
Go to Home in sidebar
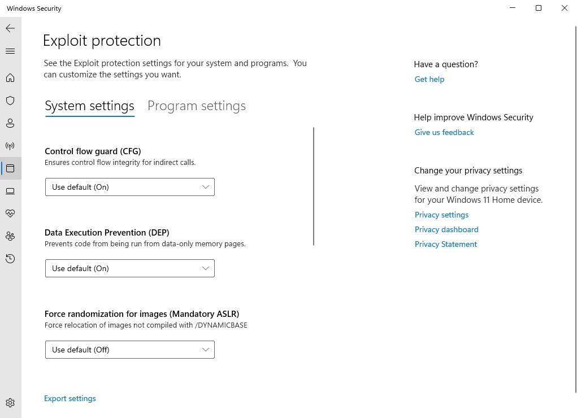click(x=10, y=78)
